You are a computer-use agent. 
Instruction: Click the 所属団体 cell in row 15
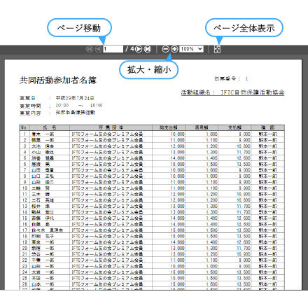coord(111,218)
